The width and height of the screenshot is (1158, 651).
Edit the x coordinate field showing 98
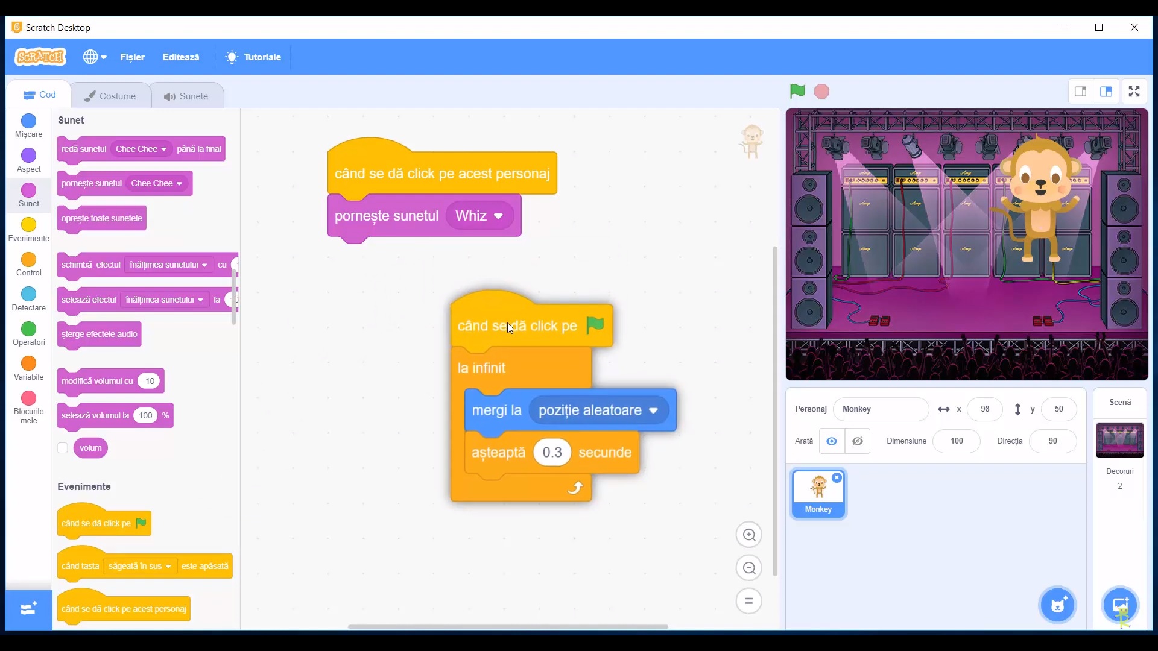[x=985, y=409]
